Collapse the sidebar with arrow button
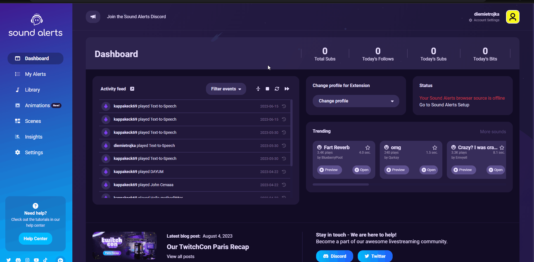Screen dimensions: 534x262 click(60, 260)
